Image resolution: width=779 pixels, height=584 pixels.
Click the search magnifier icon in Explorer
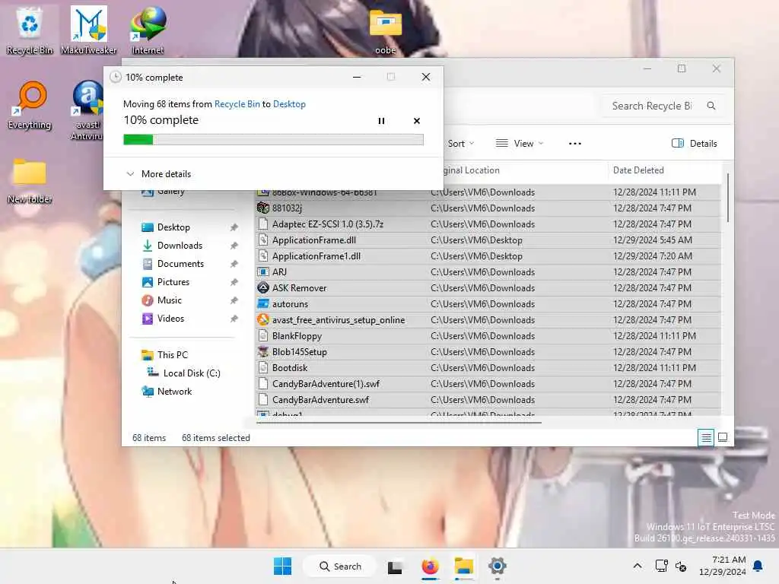point(711,106)
